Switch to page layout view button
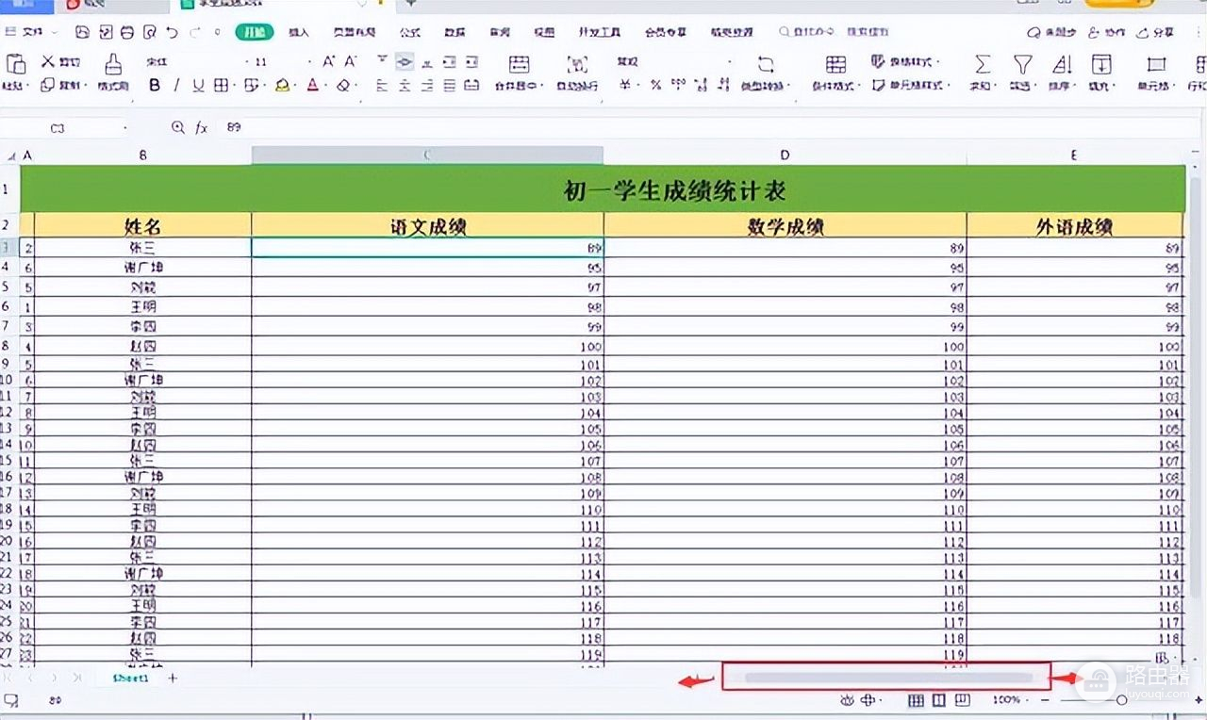The width and height of the screenshot is (1207, 720). [939, 700]
